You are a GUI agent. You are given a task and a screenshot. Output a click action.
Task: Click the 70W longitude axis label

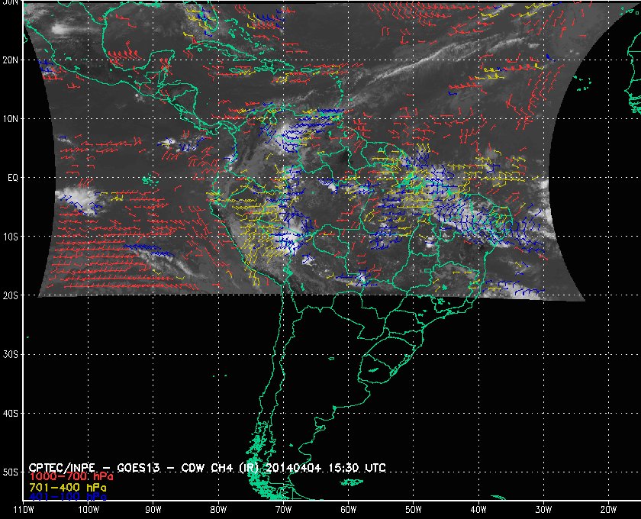point(283,509)
